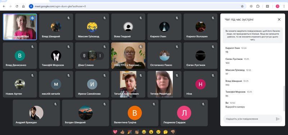Click the send message arrow icon
The width and height of the screenshot is (288, 135).
(x=278, y=119)
